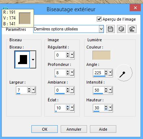Click the OK button
This screenshot has height=139, width=143.
(44, 129)
